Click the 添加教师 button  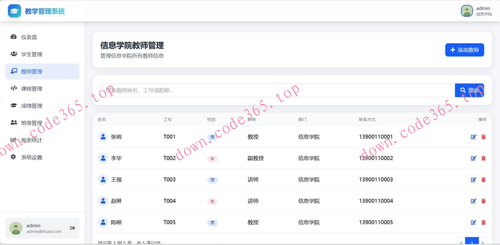tap(465, 50)
